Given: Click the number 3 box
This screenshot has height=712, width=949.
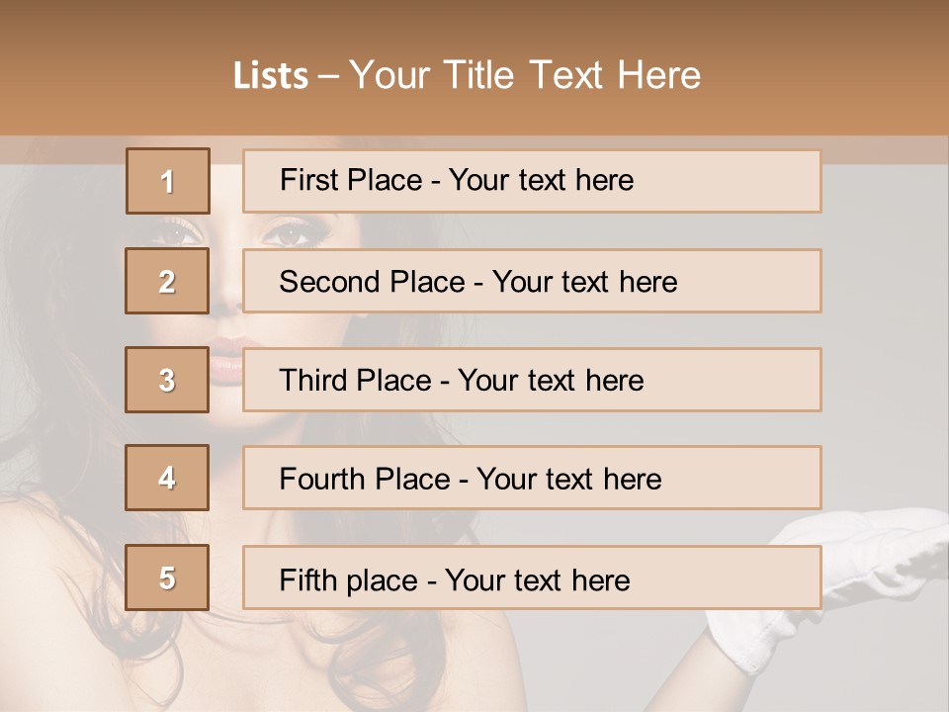Looking at the screenshot, I should (x=168, y=380).
